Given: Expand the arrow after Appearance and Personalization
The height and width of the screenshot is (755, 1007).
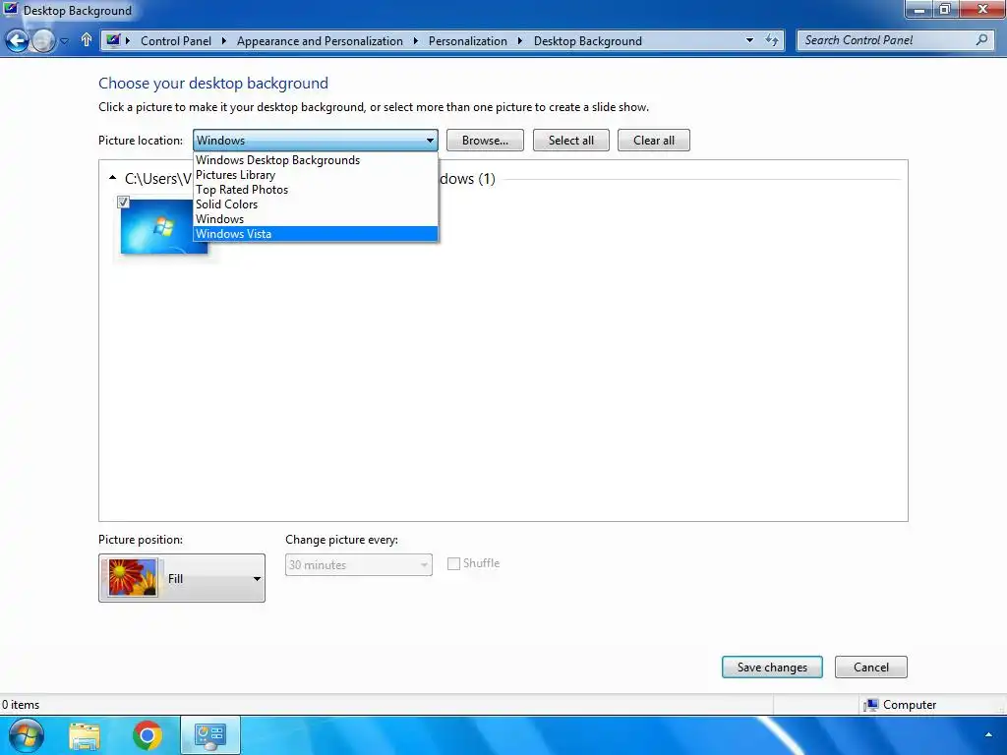Looking at the screenshot, I should (416, 41).
